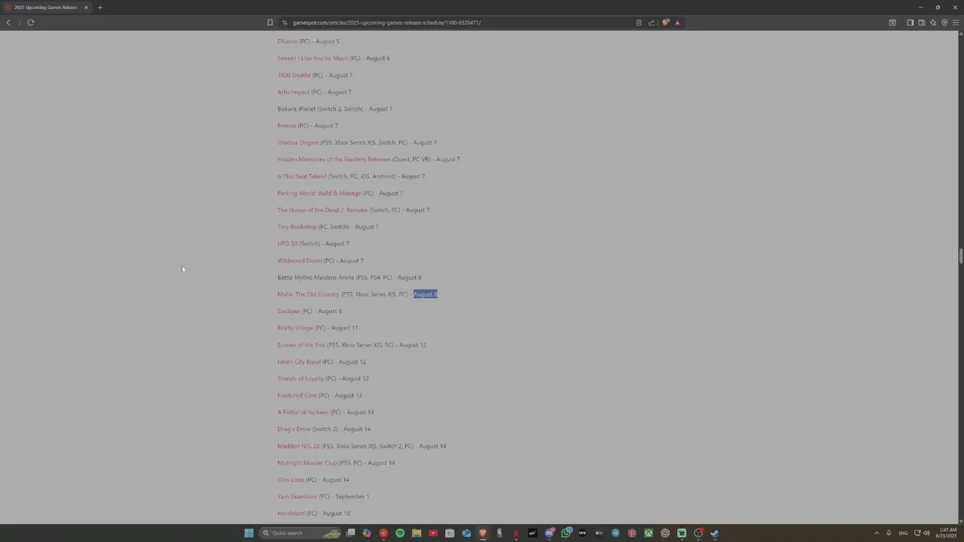The image size is (964, 542).
Task: Open Brave Shields lion icon
Action: click(665, 23)
